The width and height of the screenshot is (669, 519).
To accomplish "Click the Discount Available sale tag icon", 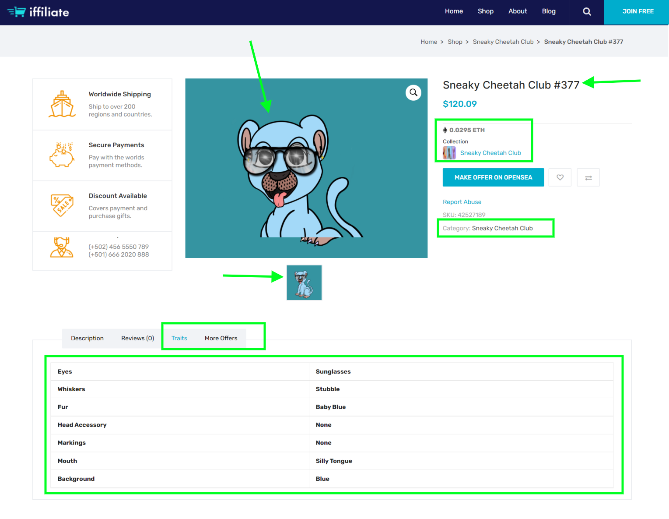I will (62, 206).
